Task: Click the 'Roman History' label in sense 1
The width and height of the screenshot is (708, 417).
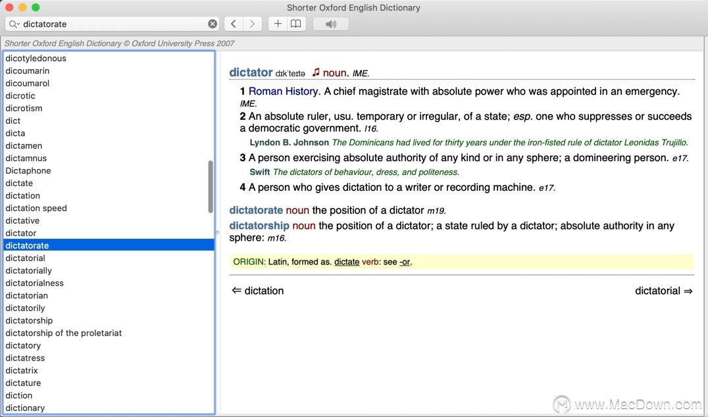Action: click(x=283, y=91)
